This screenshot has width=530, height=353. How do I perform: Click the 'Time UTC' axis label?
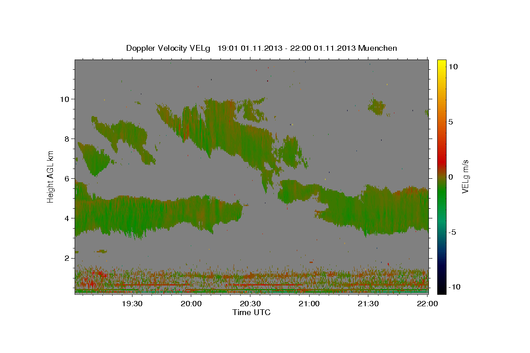pos(251,312)
